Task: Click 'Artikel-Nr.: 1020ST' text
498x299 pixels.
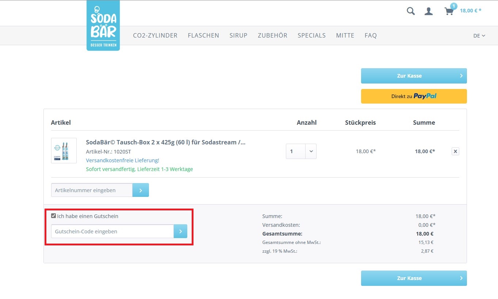Action: (108, 152)
